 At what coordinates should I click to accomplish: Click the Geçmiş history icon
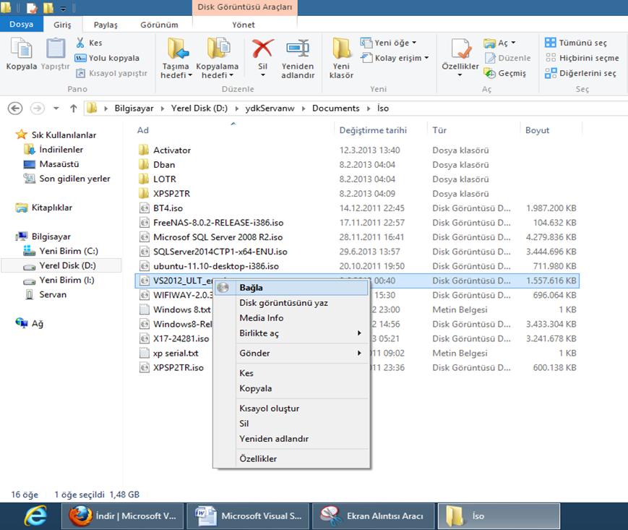[x=490, y=73]
